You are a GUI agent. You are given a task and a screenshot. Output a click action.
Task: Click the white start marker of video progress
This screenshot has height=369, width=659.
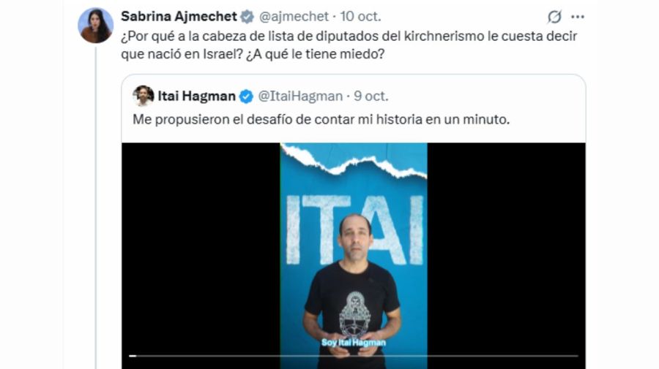(x=133, y=356)
